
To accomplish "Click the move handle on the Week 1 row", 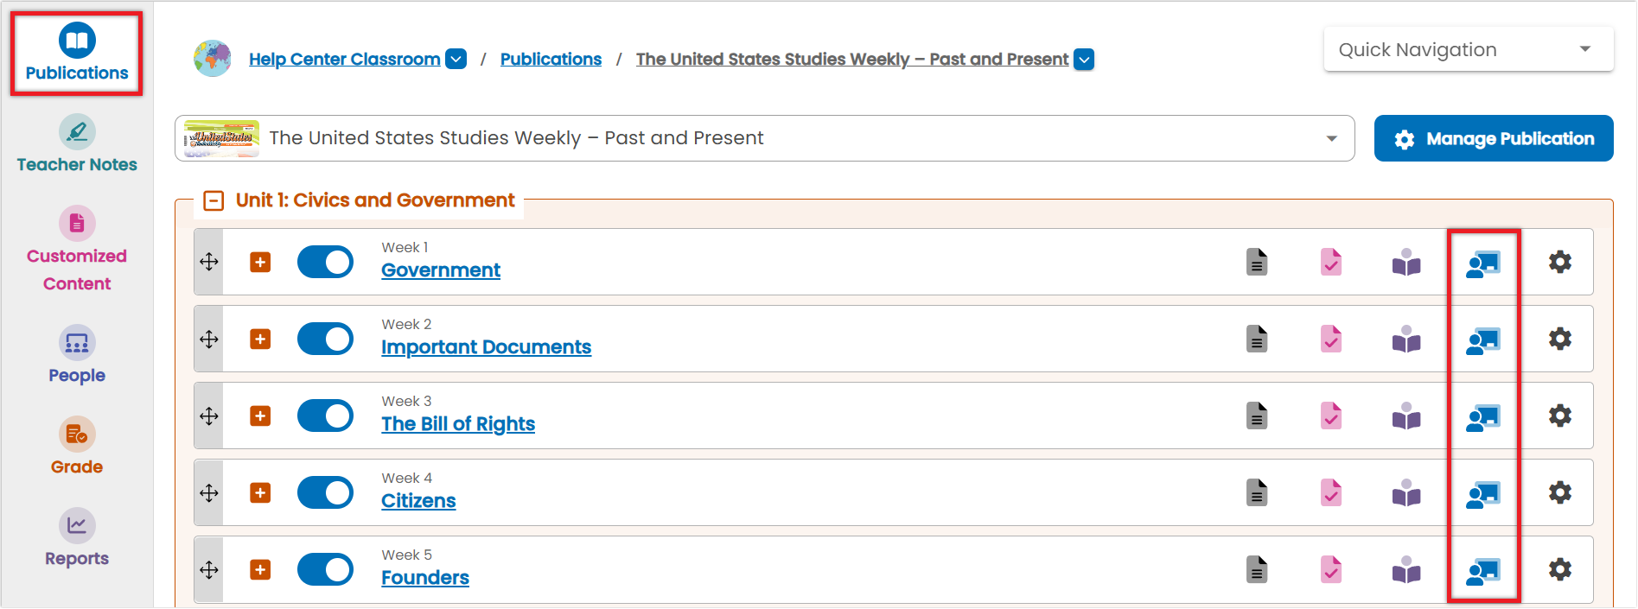I will 209,262.
